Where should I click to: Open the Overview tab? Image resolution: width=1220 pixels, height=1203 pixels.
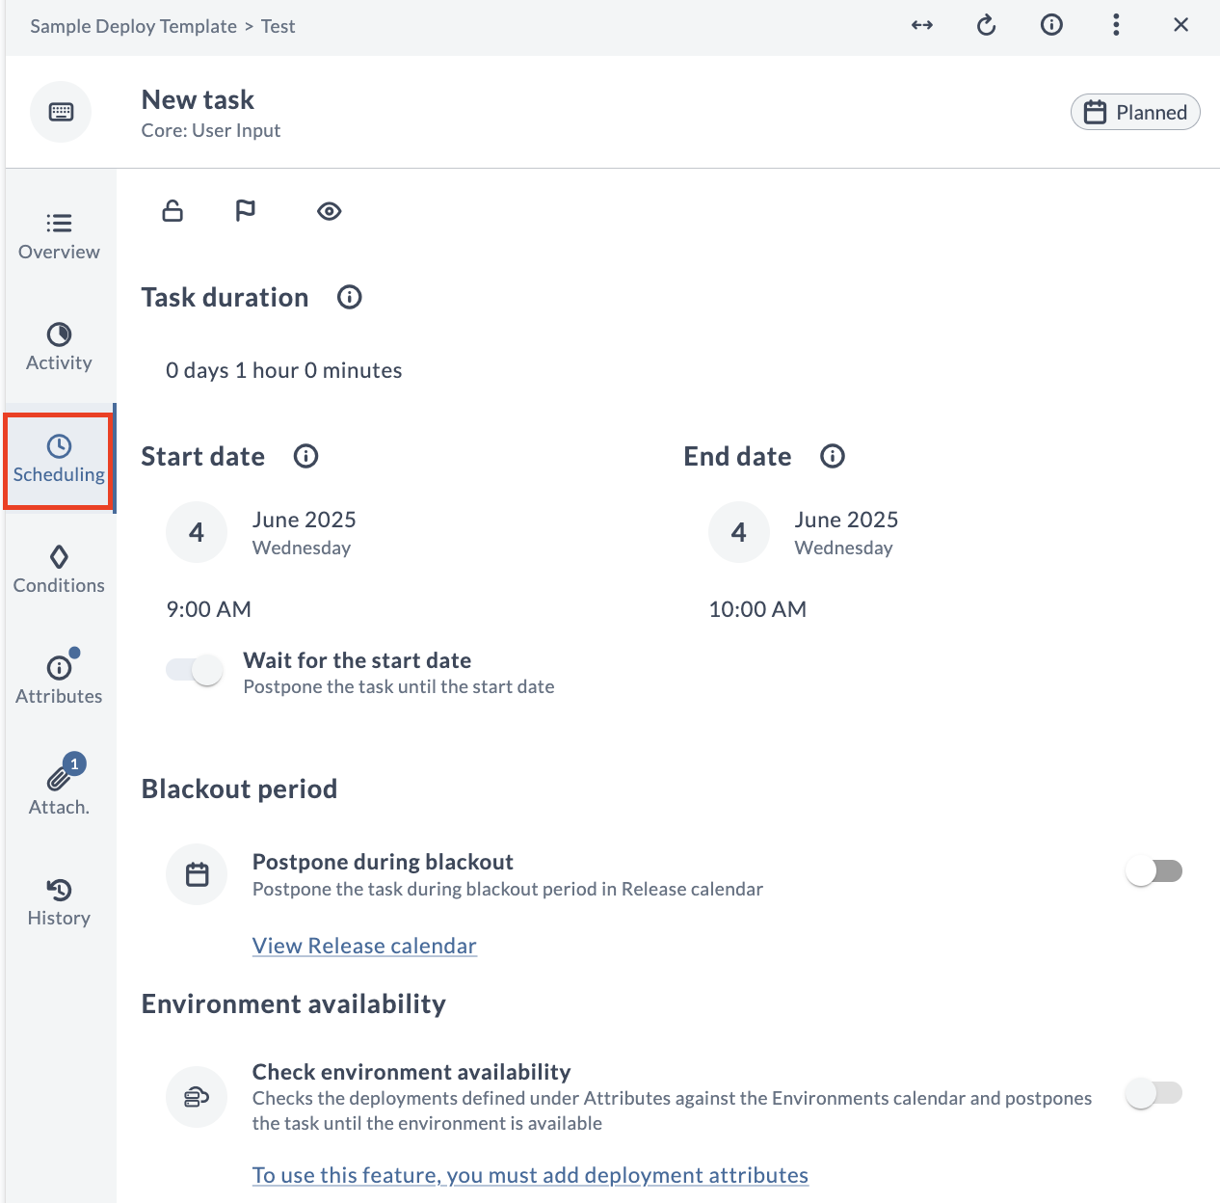59,237
